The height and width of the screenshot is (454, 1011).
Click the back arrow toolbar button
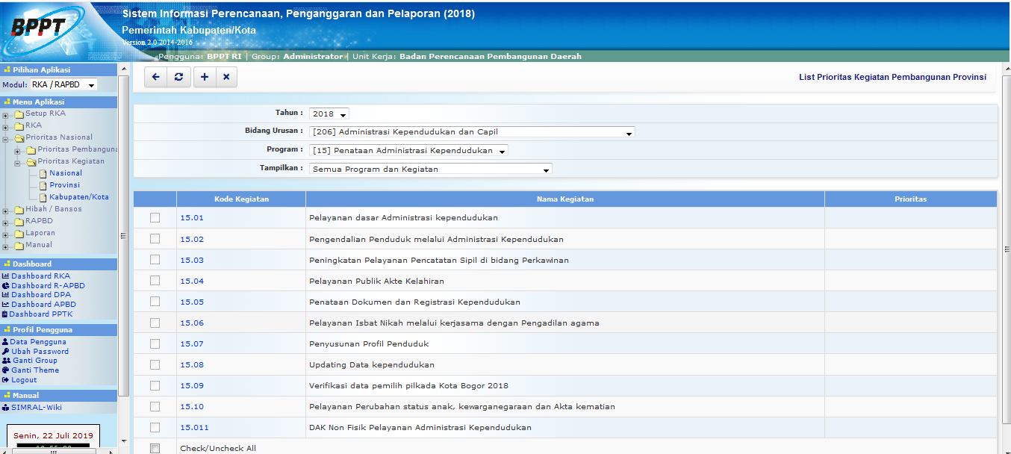pyautogui.click(x=155, y=77)
